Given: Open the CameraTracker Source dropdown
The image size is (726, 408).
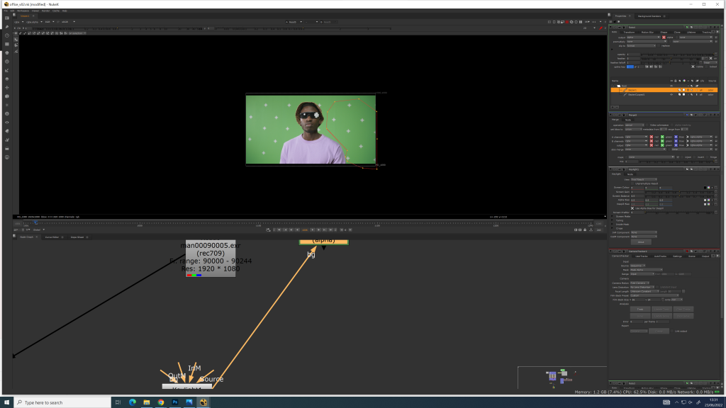Looking at the screenshot, I should (637, 266).
